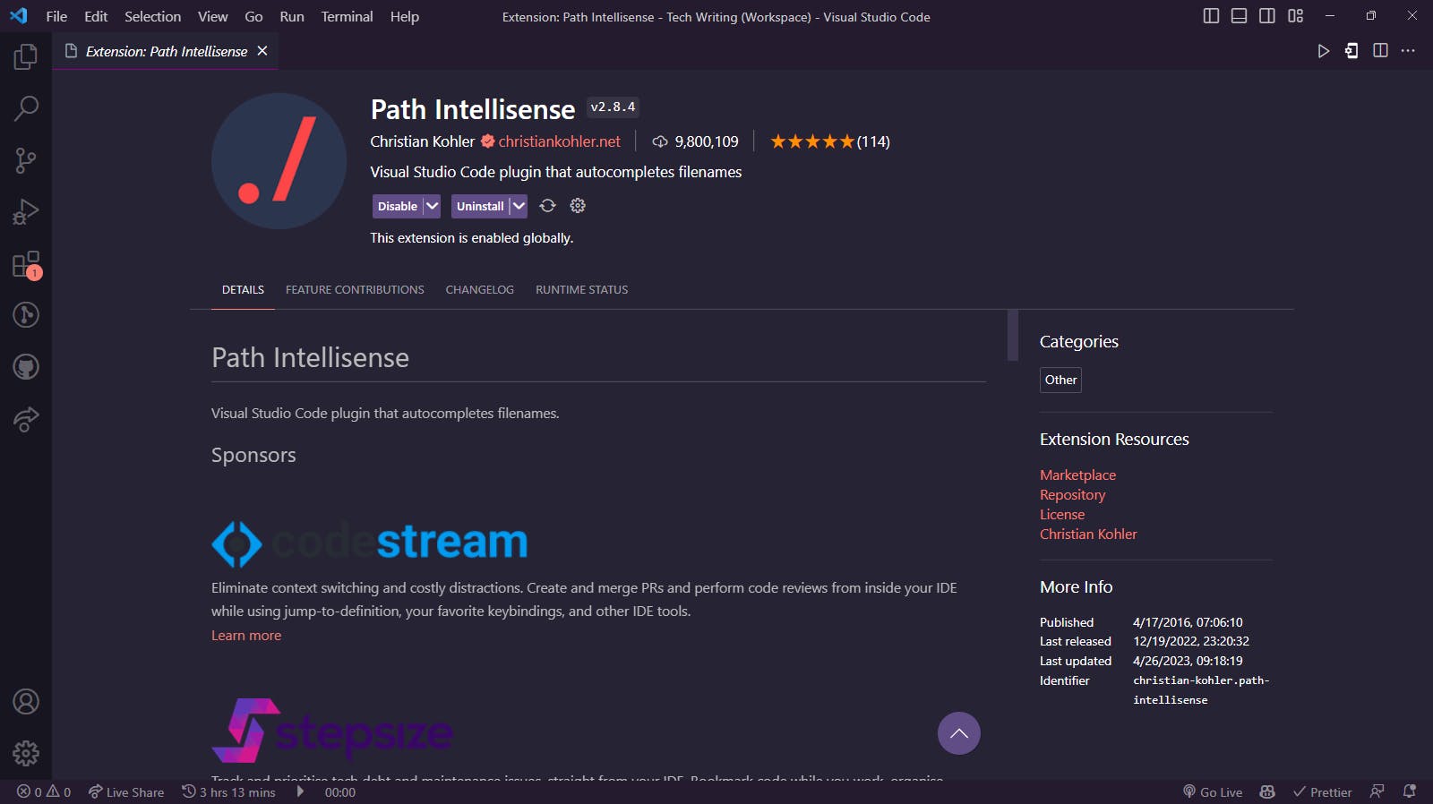Open the Explorer view in activity bar
Image resolution: width=1433 pixels, height=804 pixels.
[26, 56]
